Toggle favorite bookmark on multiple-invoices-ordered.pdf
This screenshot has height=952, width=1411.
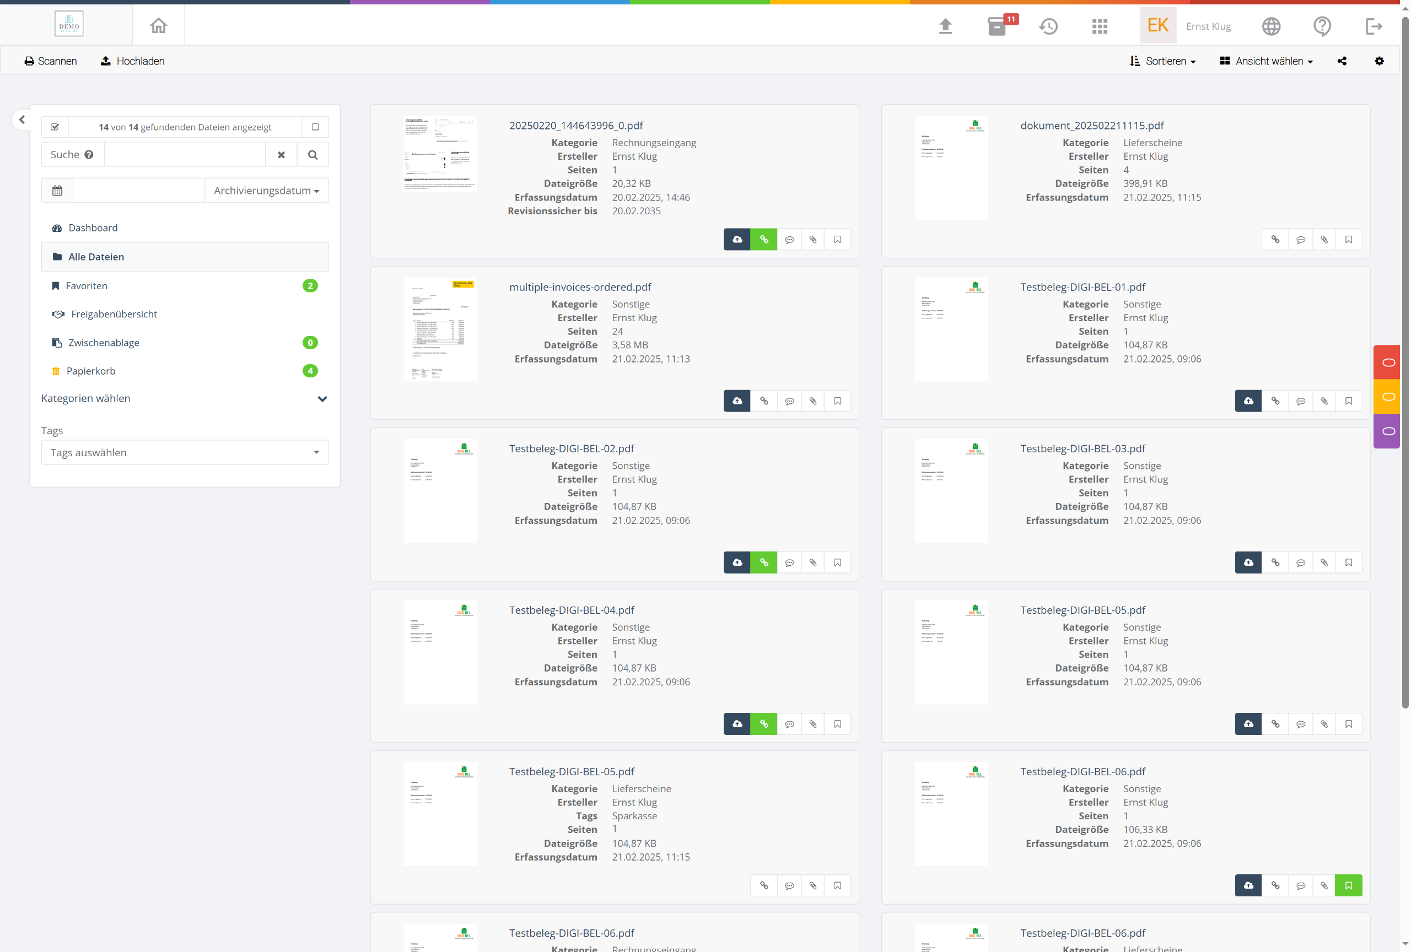pyautogui.click(x=837, y=401)
